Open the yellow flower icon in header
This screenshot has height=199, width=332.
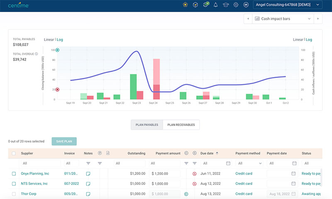[x=185, y=5]
